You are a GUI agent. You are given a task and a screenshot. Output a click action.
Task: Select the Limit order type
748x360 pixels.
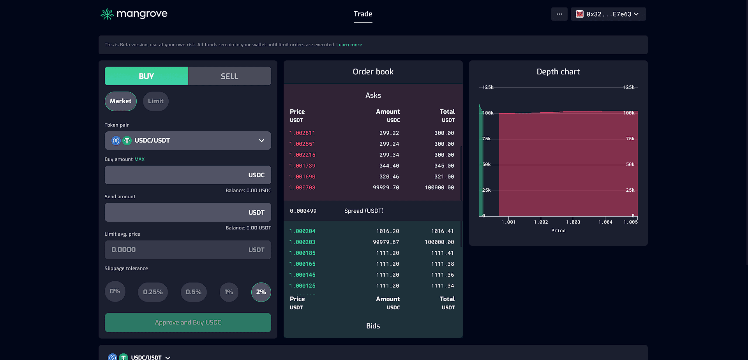coord(156,101)
